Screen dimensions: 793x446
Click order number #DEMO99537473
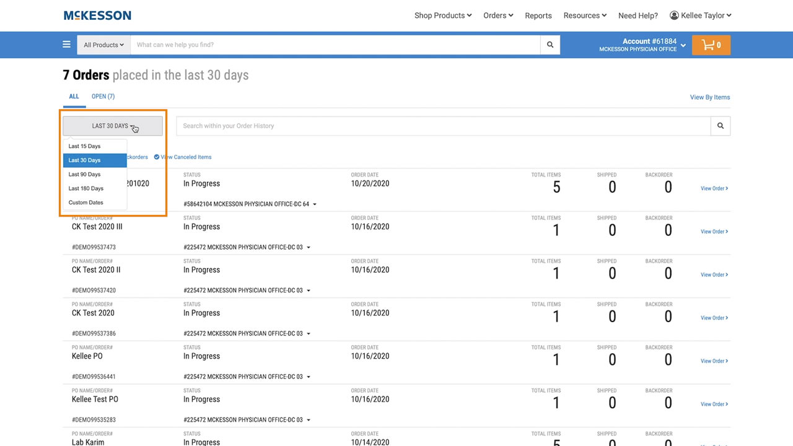pos(94,247)
